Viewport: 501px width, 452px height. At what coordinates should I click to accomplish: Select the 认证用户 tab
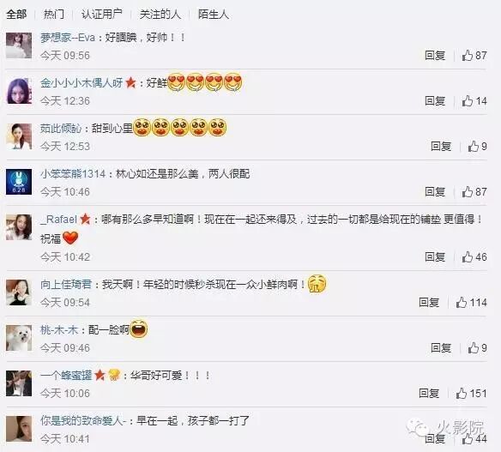pyautogui.click(x=101, y=14)
